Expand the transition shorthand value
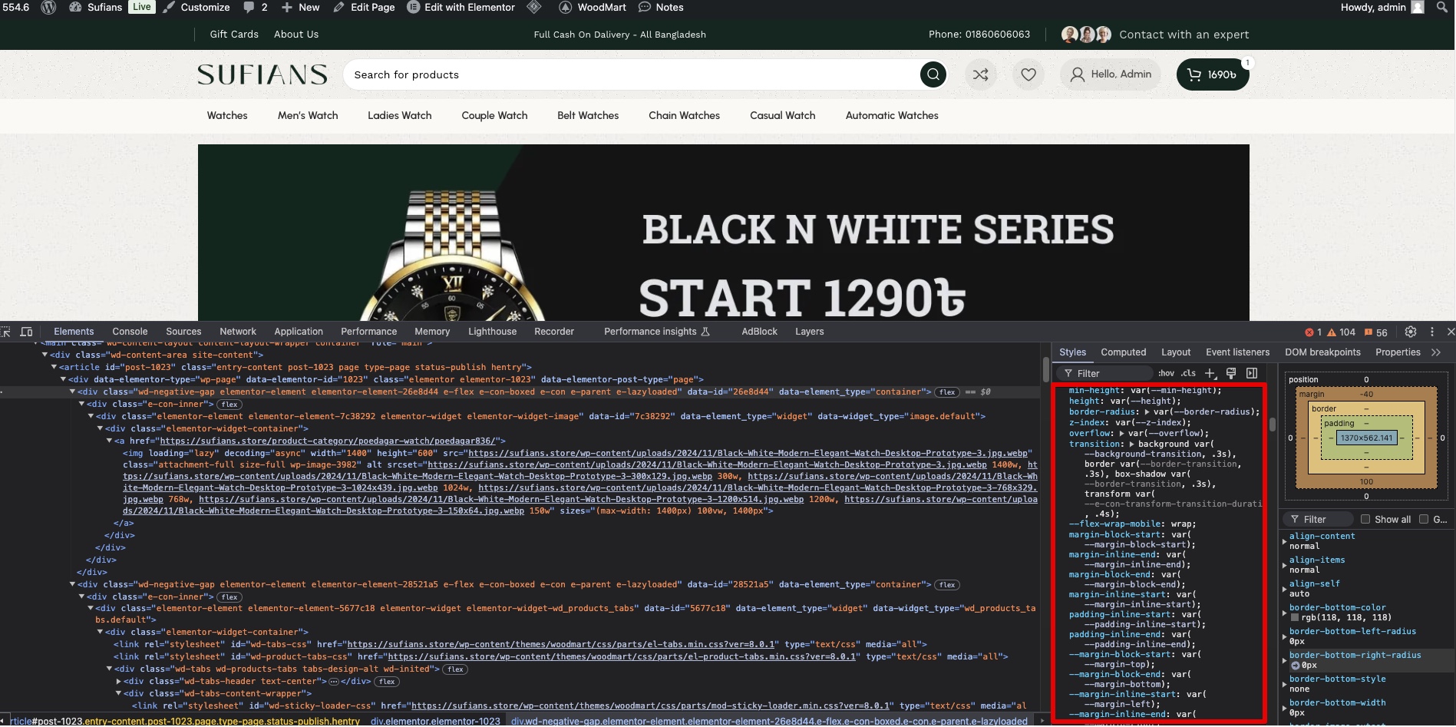The image size is (1456, 727). coord(1131,444)
